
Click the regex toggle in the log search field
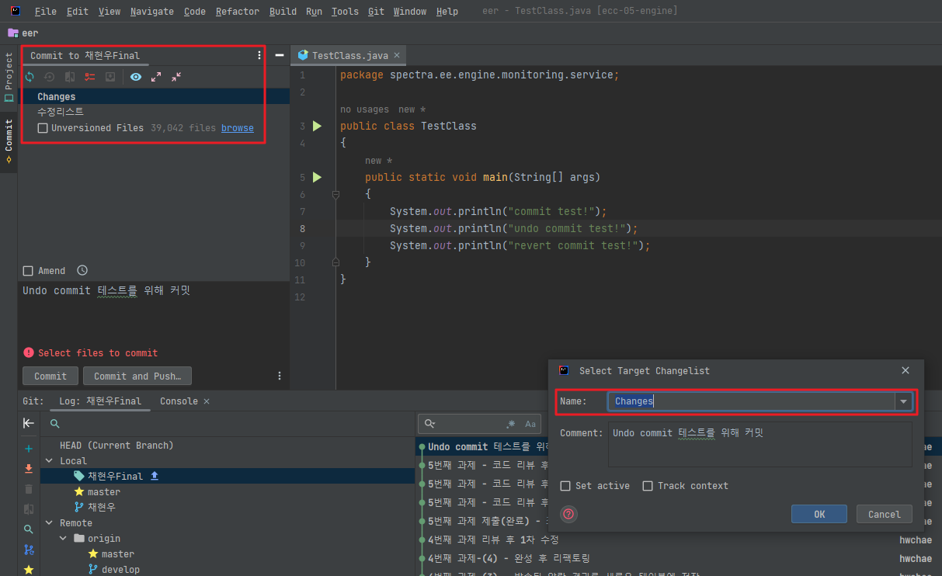tap(512, 423)
